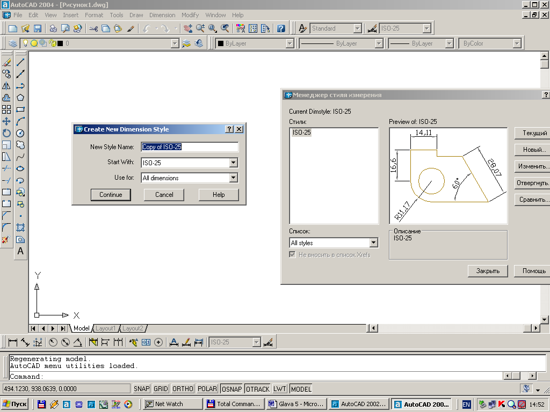Toggle SNAP mode in status bar
Image resolution: width=550 pixels, height=412 pixels.
pyautogui.click(x=142, y=389)
